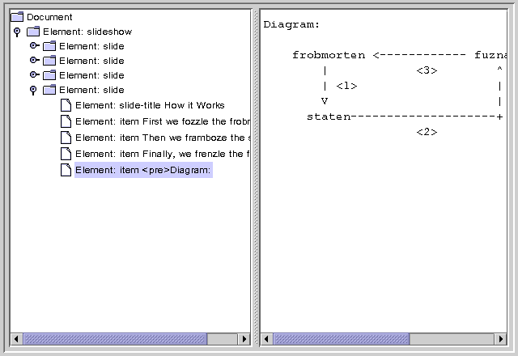Select the 'Element: slideshow' tree label
The width and height of the screenshot is (518, 356).
[x=87, y=32]
